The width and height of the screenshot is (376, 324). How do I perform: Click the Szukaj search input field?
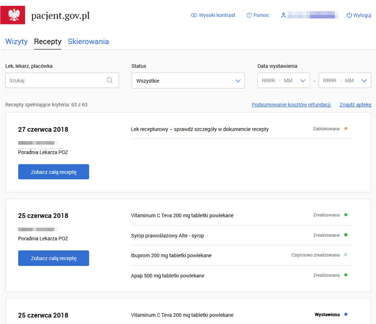point(49,80)
